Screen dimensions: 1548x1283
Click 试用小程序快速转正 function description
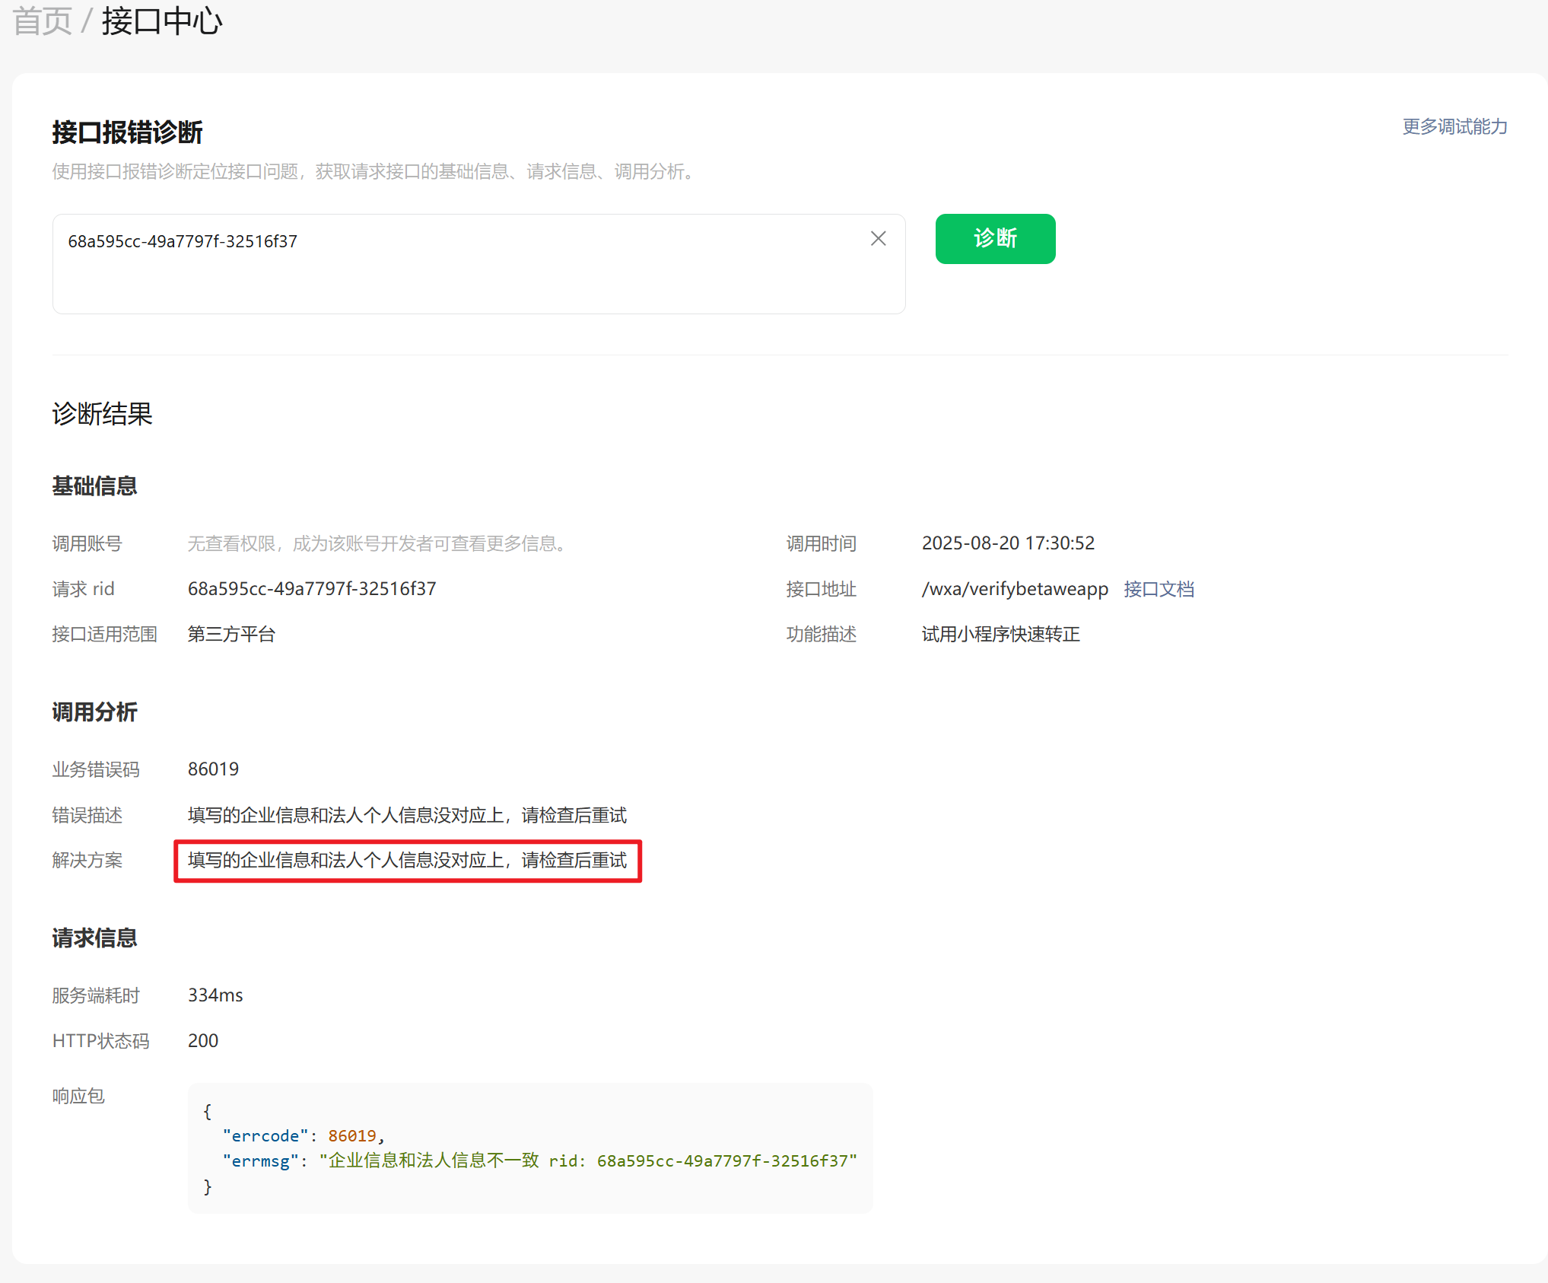click(x=1000, y=635)
